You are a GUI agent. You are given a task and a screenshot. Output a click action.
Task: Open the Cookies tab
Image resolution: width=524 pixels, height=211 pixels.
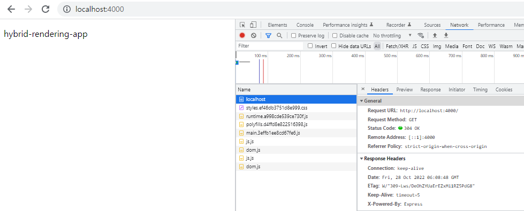point(504,90)
